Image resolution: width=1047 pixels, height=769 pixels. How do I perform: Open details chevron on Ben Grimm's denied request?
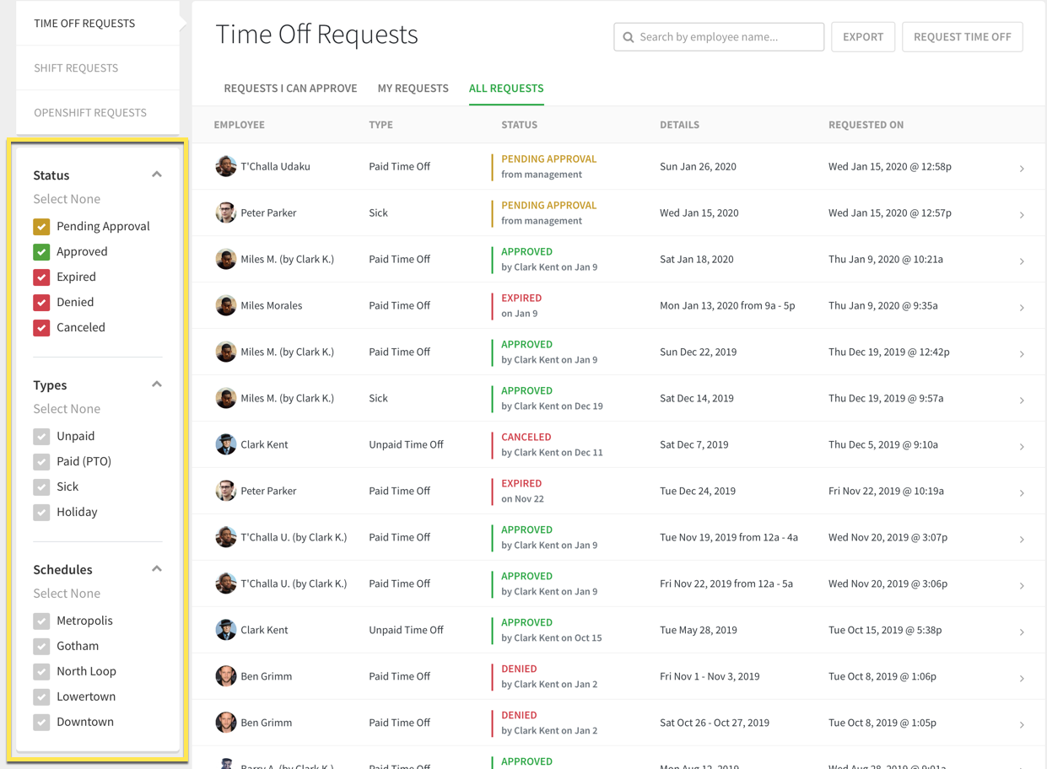(x=1022, y=675)
